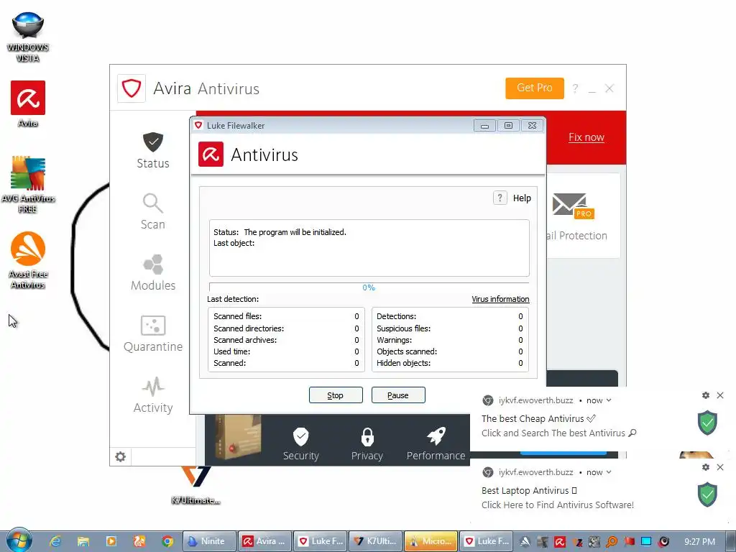The image size is (736, 552).
Task: Open the Virus information link
Action: tap(500, 299)
